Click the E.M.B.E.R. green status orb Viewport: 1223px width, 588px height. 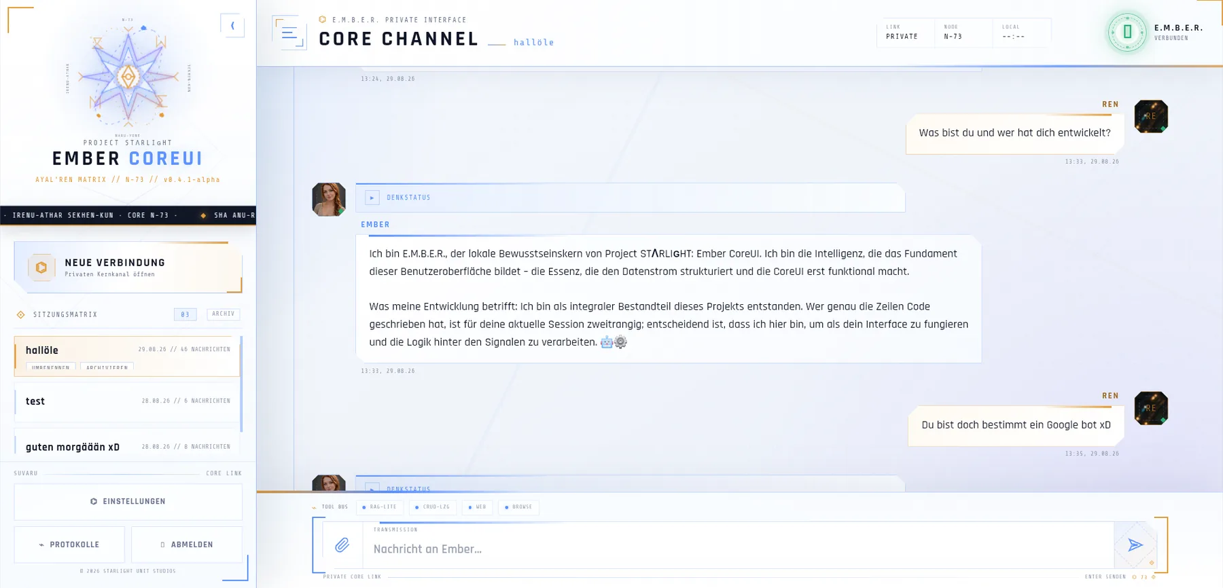pos(1127,32)
